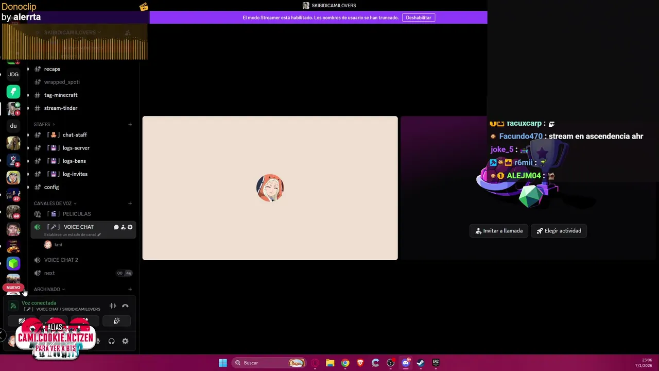Open chat of VOICE CHAT channel
Viewport: 659px width, 371px height.
pos(116,227)
